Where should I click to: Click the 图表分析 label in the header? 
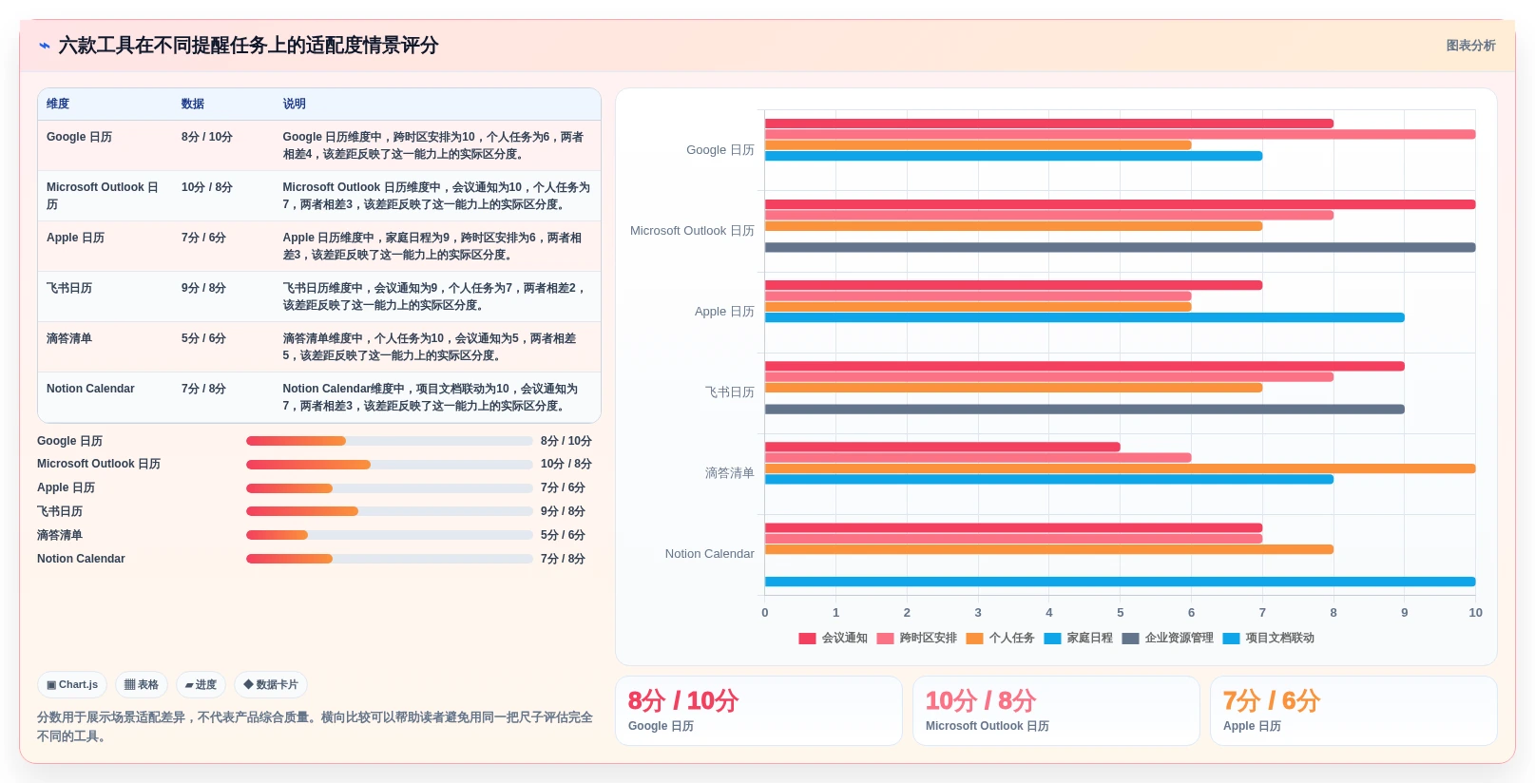tap(1470, 46)
